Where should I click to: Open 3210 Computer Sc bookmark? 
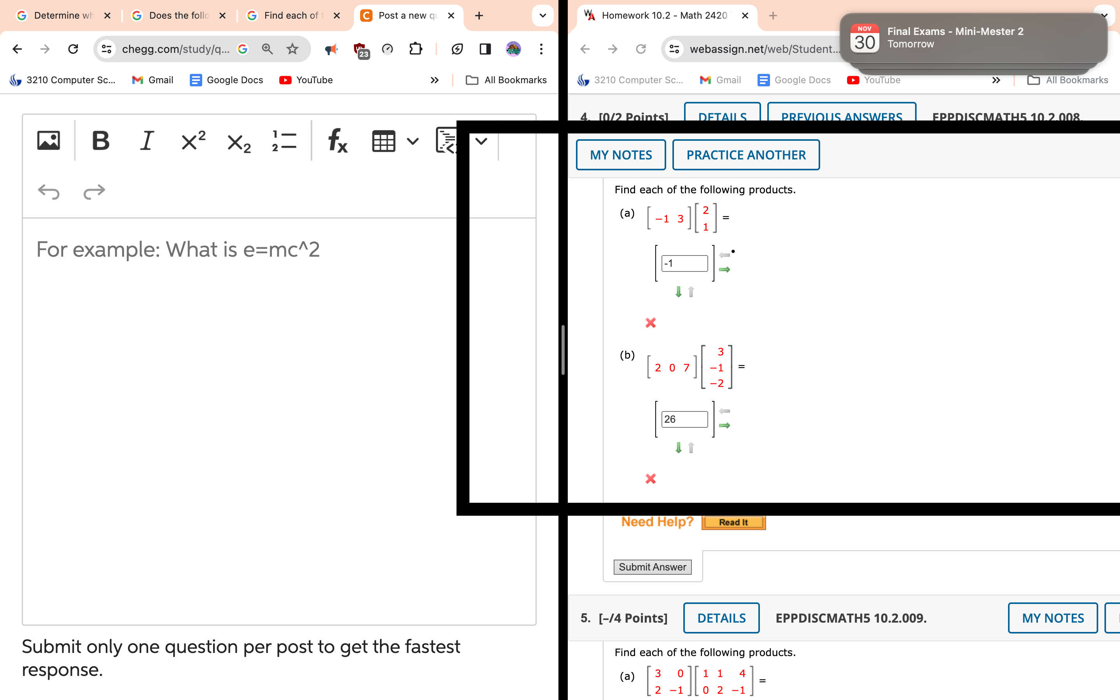(63, 80)
